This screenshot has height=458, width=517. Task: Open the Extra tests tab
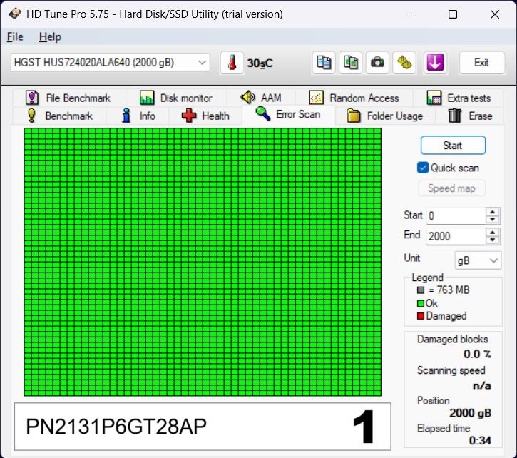[459, 98]
